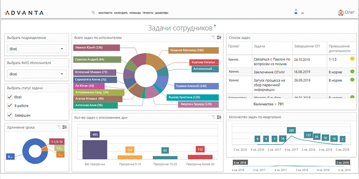Viewport: 359px width, 179px height.
Task: Toggle the В работе checkbox
Action: pyautogui.click(x=10, y=106)
